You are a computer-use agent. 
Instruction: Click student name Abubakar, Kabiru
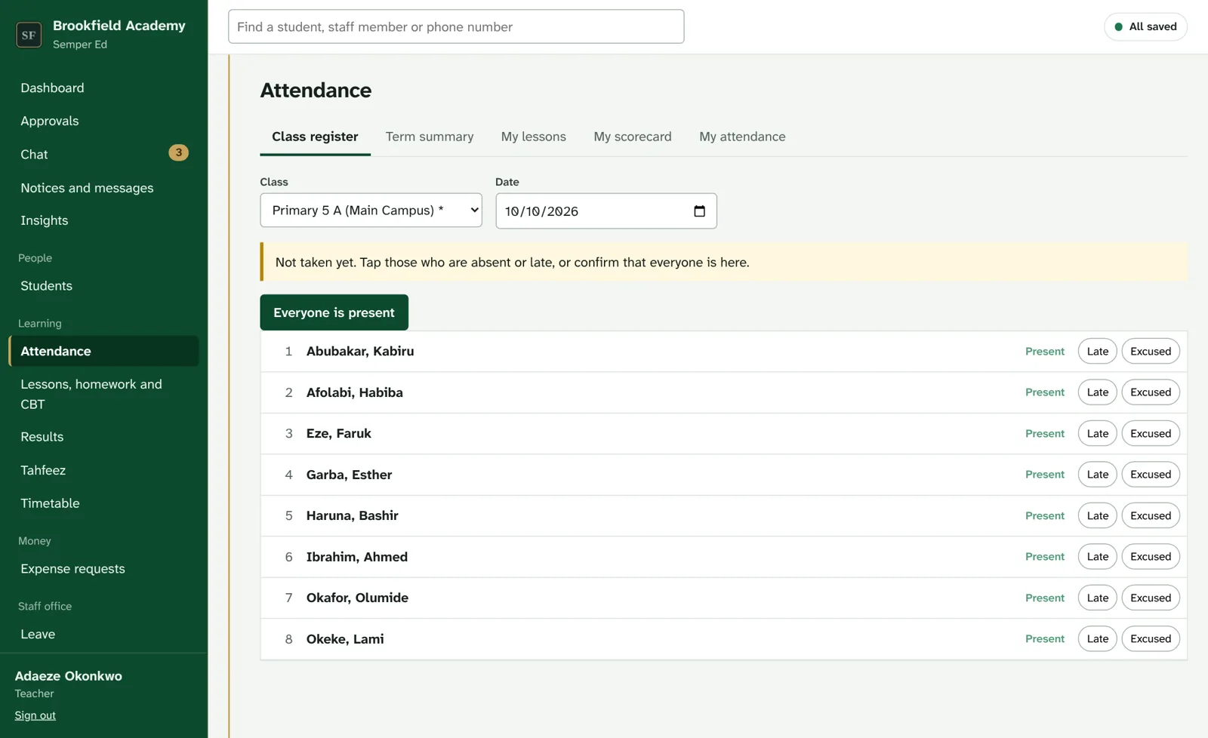pos(360,352)
